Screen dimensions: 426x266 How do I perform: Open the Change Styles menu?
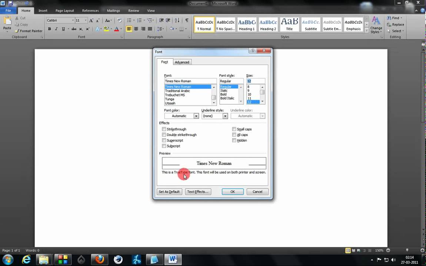tap(376, 25)
